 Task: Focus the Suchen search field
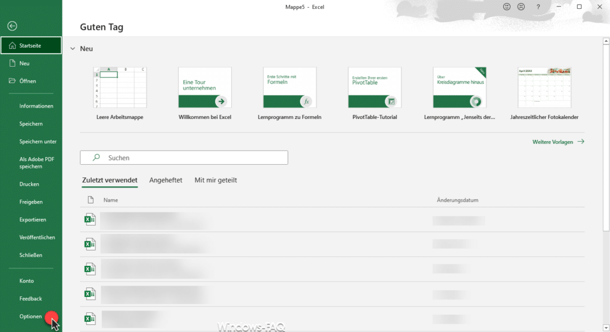(x=184, y=158)
